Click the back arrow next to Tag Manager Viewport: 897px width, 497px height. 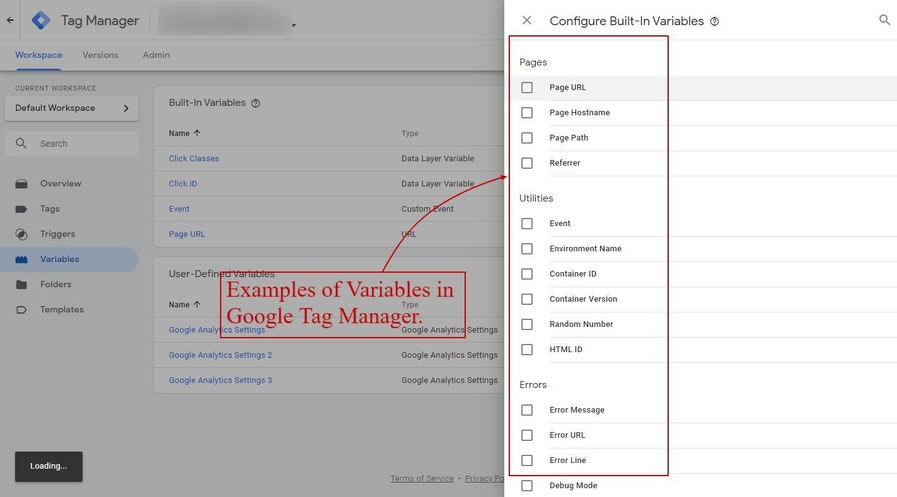9,20
